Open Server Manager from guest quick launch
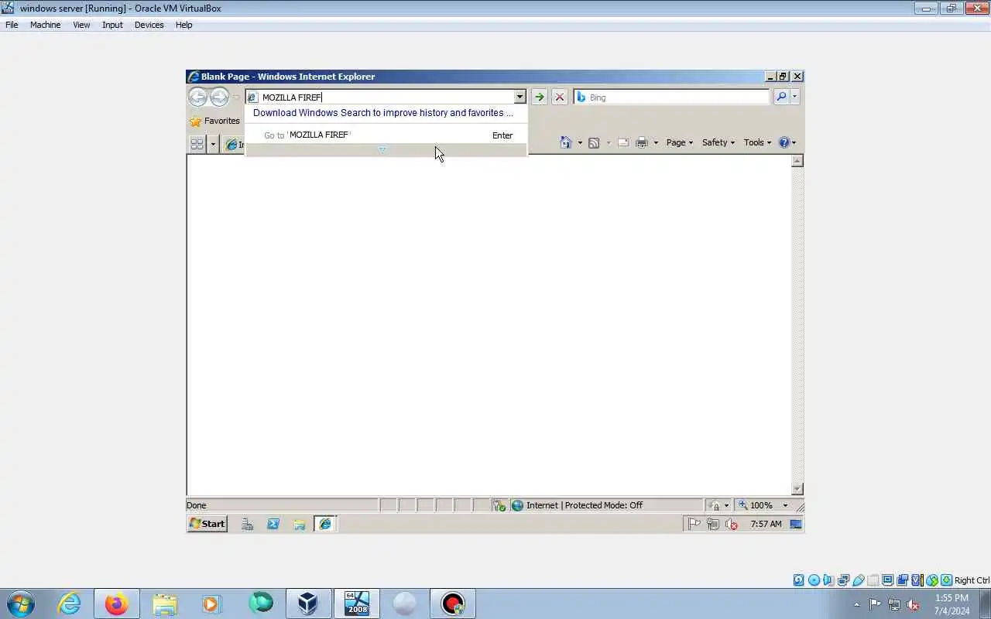 248,524
